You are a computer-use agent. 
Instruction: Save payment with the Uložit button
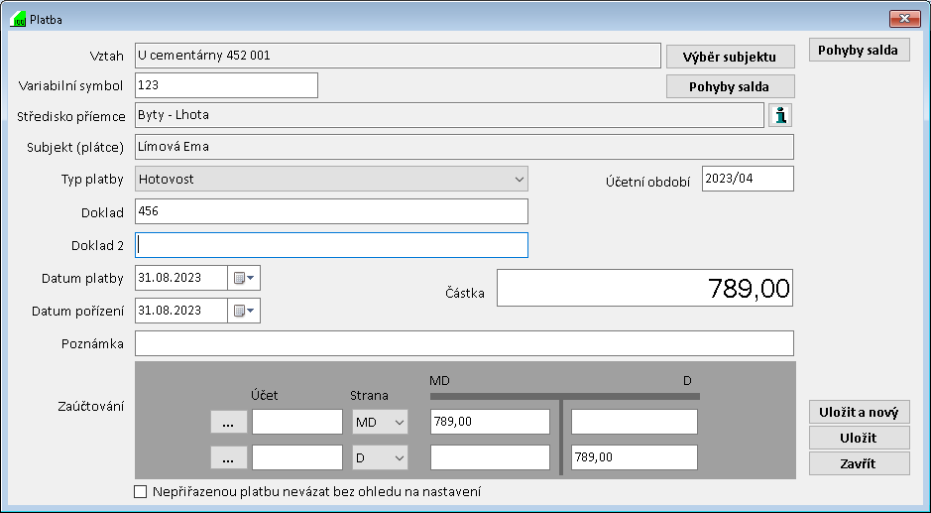860,438
